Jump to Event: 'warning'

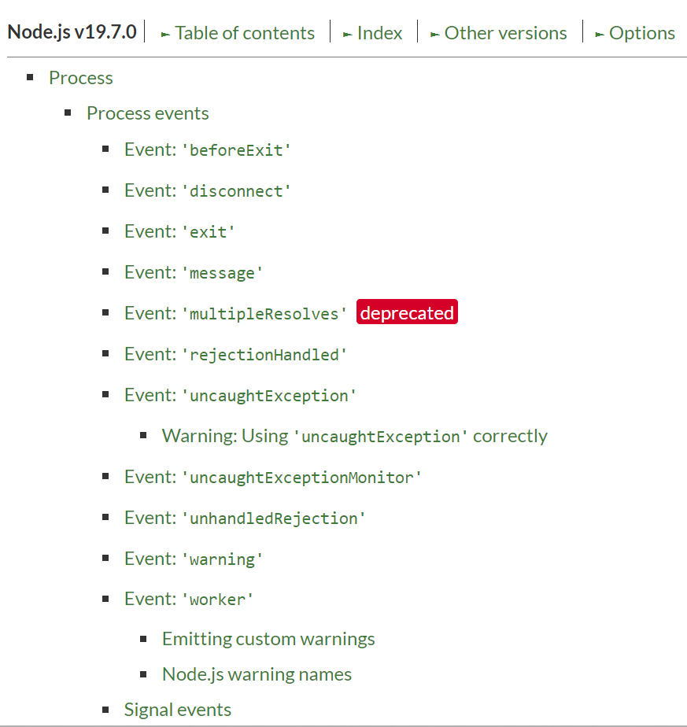(x=194, y=559)
